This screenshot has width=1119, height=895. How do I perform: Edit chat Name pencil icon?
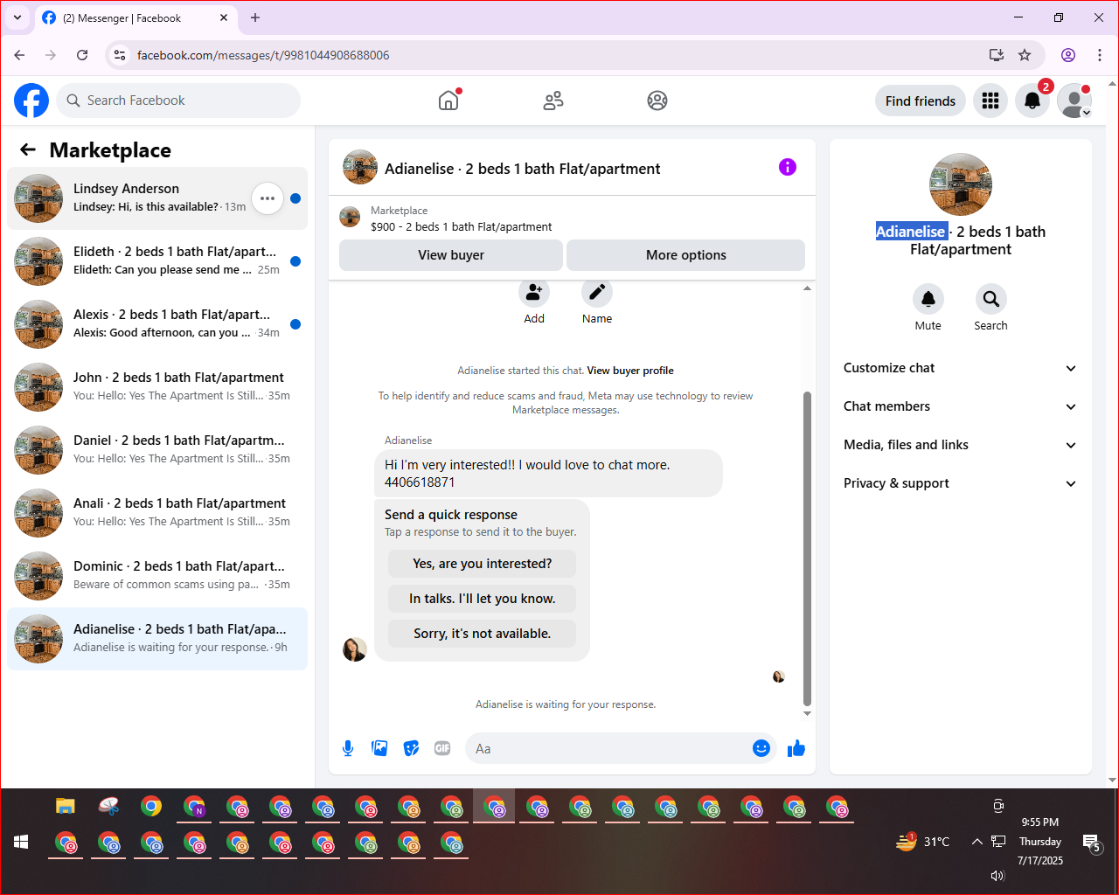(x=597, y=293)
